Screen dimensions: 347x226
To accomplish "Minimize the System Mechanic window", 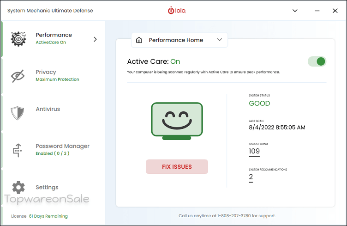I will coord(317,11).
